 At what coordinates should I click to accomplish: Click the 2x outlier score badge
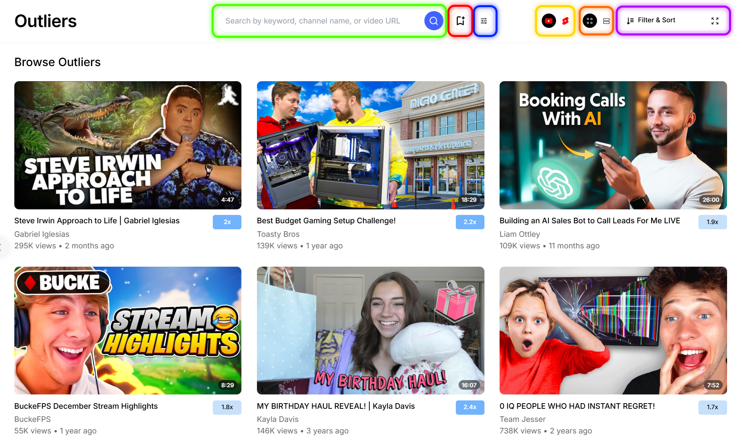pos(227,222)
